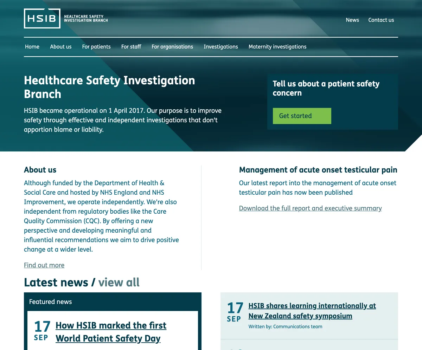
Task: Click the Healthcare Safety Investigation Branch heading
Action: point(109,87)
